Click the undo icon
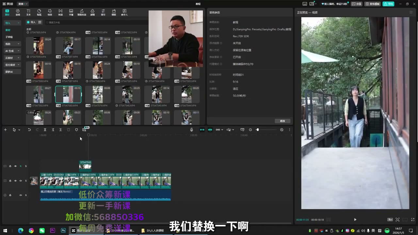 29,130
